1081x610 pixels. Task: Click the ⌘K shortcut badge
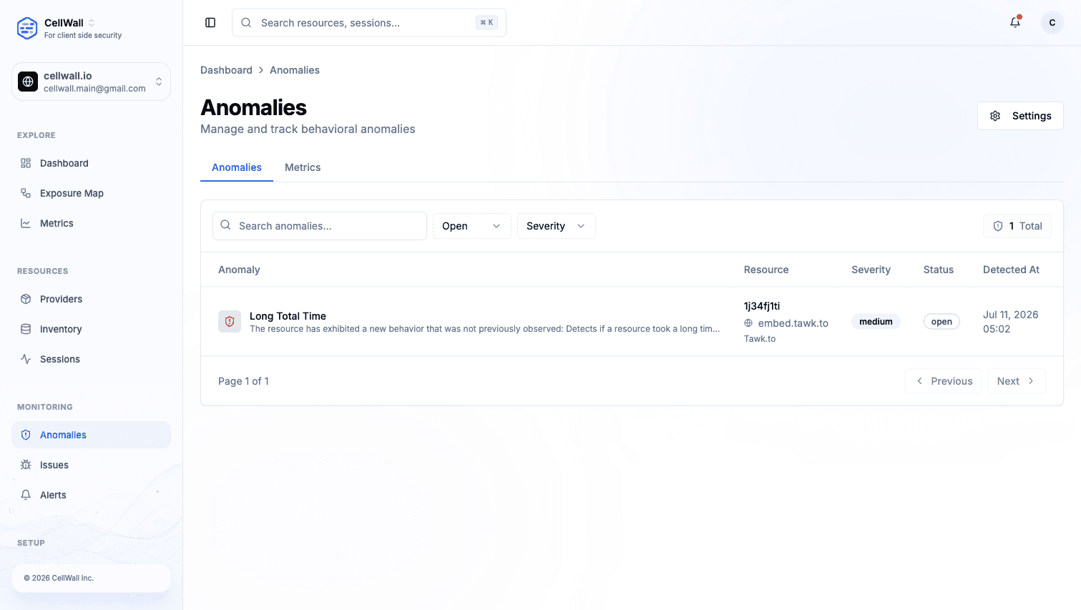coord(487,23)
